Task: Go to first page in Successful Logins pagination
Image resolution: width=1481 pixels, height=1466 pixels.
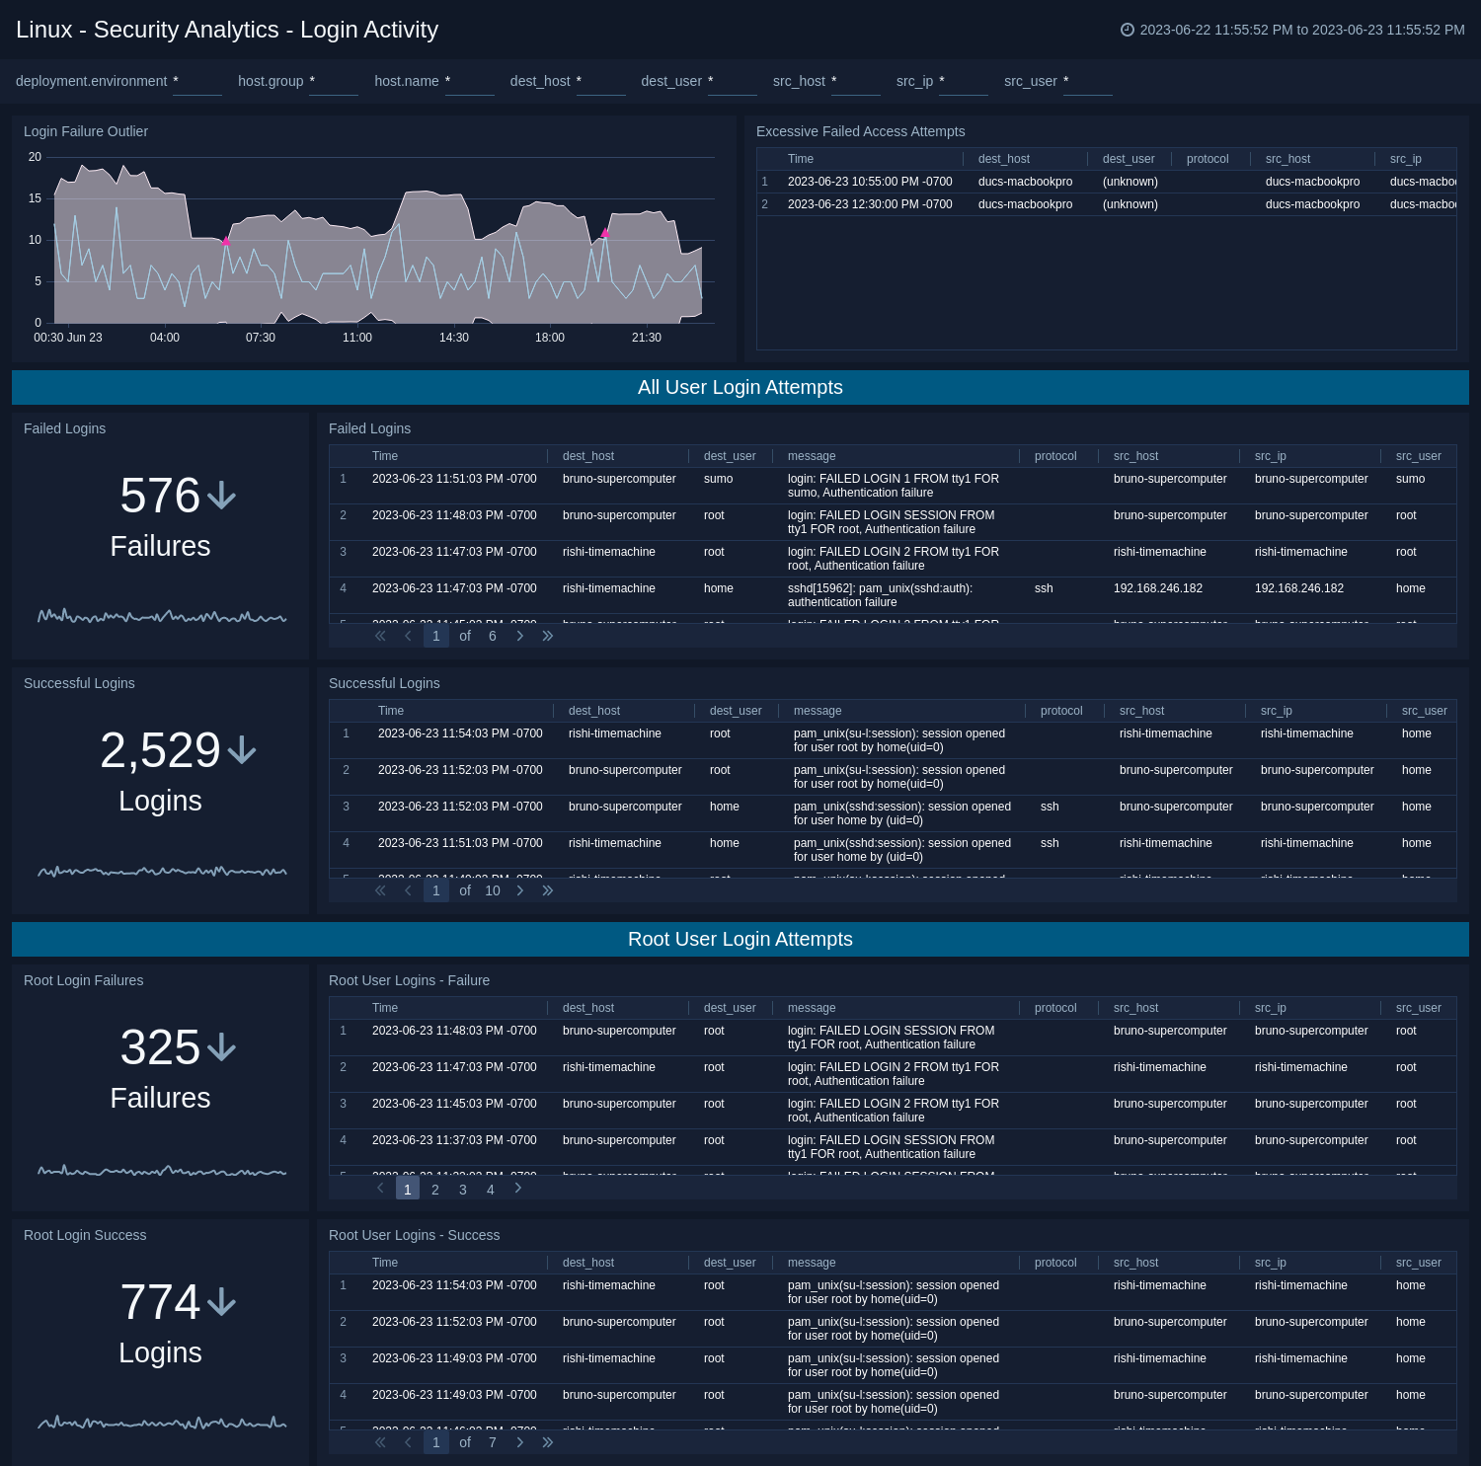Action: click(380, 890)
